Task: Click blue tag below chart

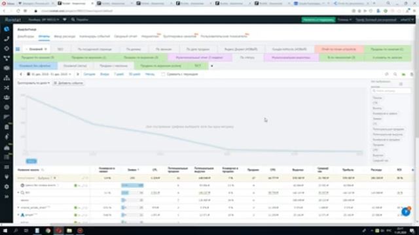Action: pyautogui.click(x=31, y=161)
